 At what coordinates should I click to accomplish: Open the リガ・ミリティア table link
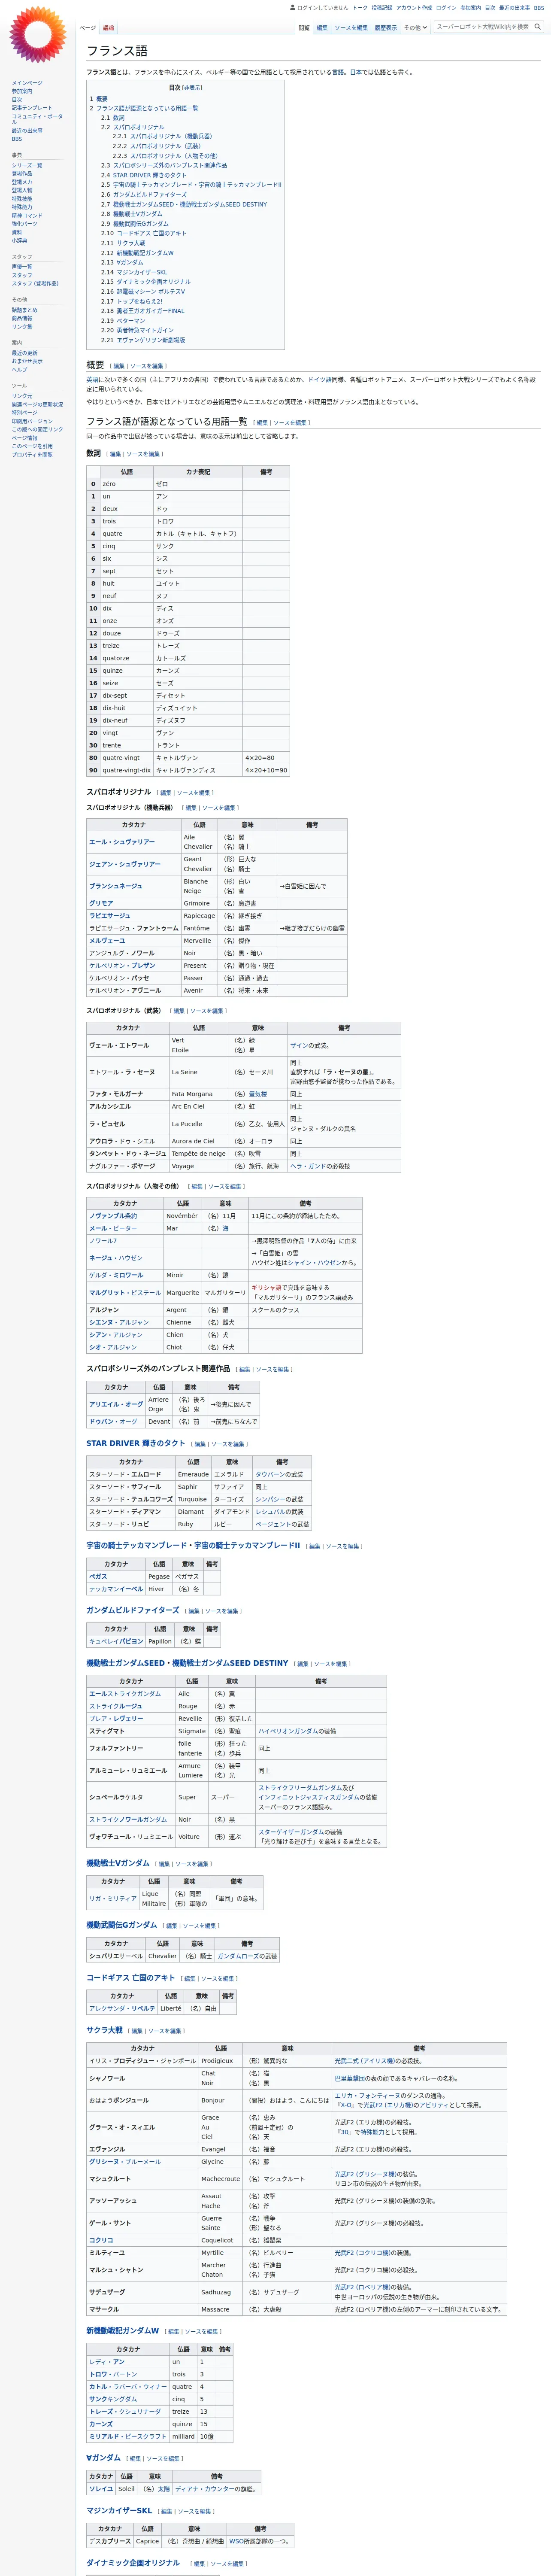113,1899
